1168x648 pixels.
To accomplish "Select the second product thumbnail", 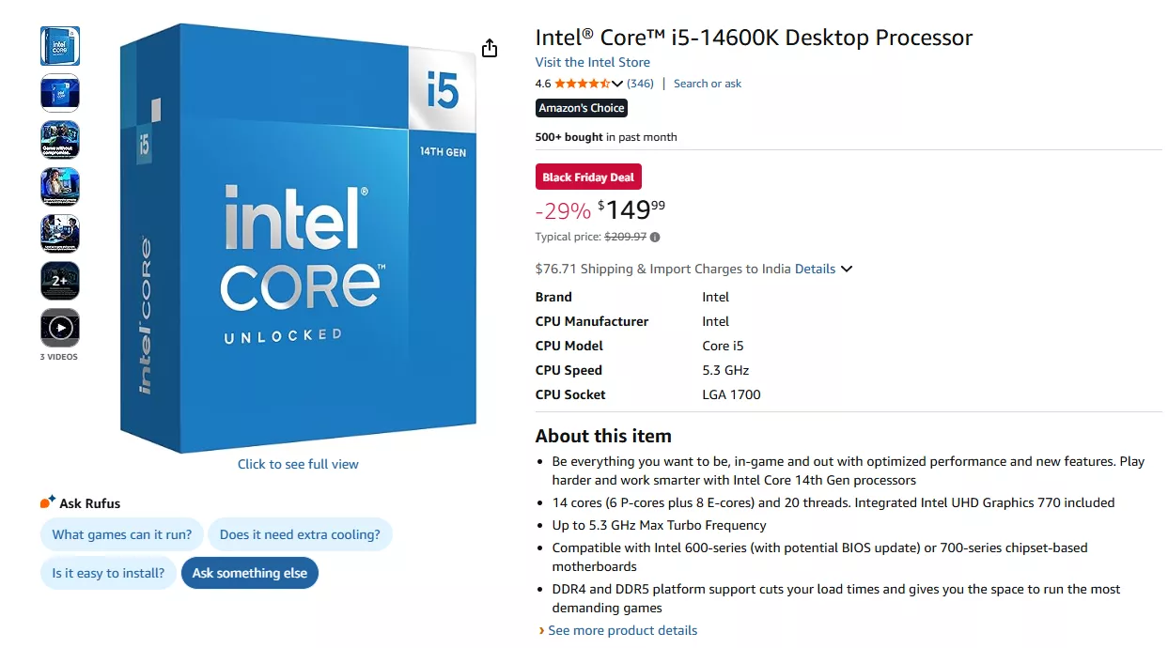I will (60, 93).
